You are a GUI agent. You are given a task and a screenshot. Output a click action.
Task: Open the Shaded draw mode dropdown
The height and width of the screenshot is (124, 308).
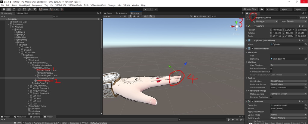pyautogui.click(x=112, y=16)
